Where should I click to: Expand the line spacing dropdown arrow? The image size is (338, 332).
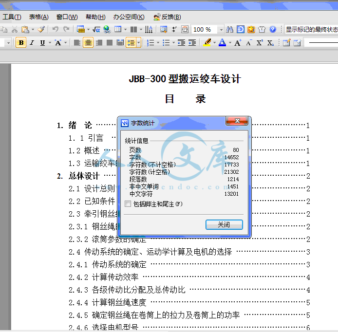click(139, 42)
